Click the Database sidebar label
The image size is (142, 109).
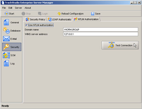click(x=15, y=31)
